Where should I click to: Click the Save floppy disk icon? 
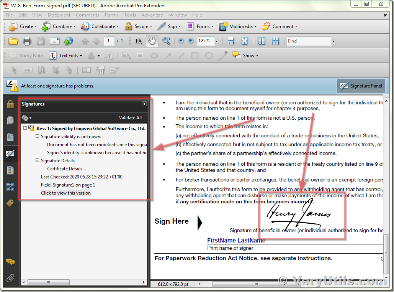(x=41, y=41)
